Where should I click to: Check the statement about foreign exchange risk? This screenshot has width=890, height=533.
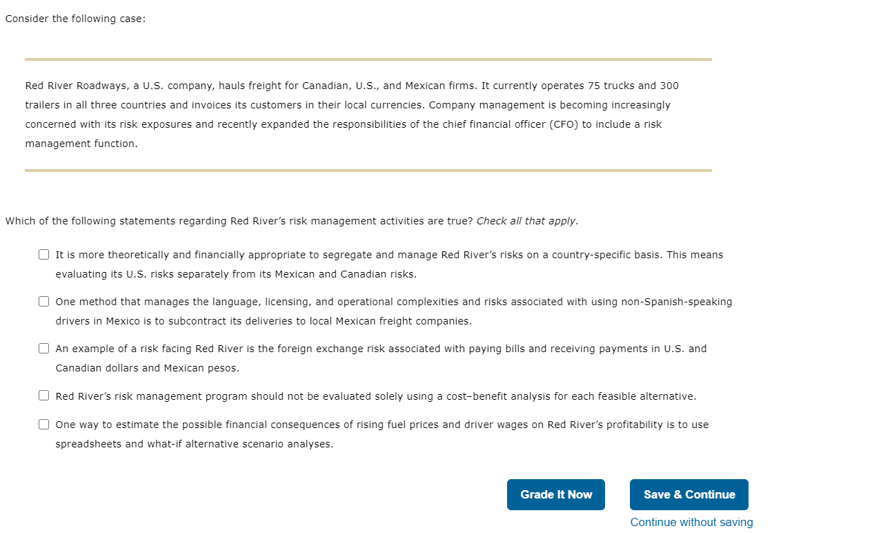[x=43, y=348]
